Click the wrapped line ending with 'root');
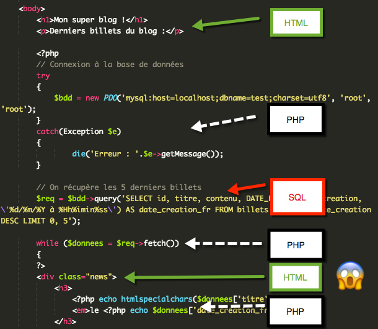The height and width of the screenshot is (329, 378). coord(19,109)
